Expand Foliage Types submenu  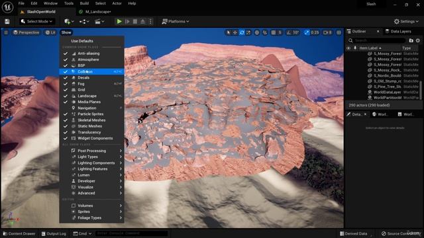click(92, 218)
